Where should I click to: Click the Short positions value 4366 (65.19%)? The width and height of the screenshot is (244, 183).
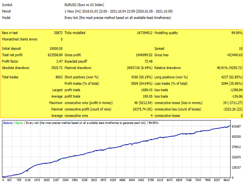[142, 77]
